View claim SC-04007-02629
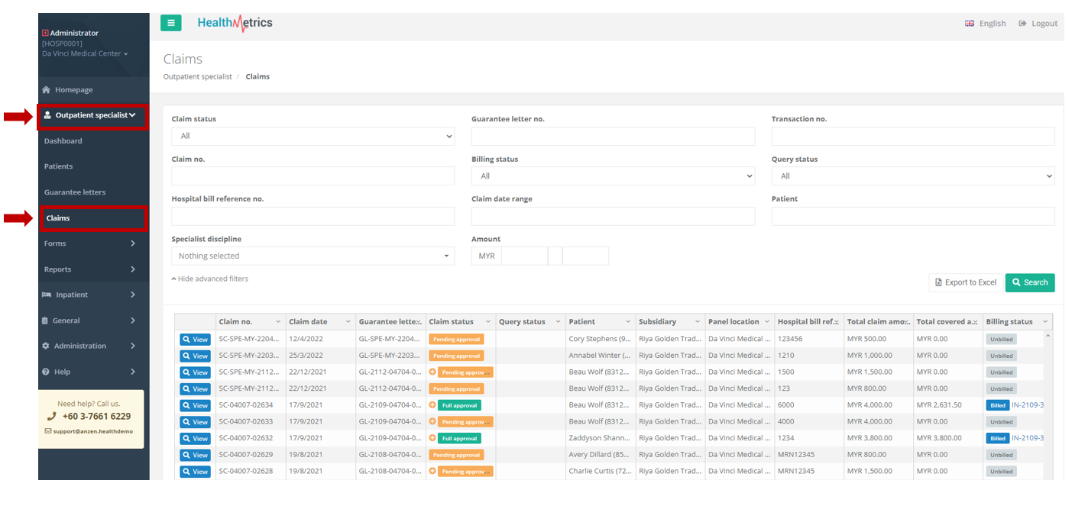 coord(195,455)
